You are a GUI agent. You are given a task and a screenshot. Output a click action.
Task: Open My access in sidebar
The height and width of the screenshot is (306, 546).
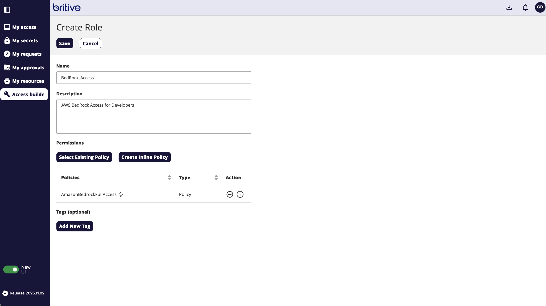pyautogui.click(x=24, y=27)
